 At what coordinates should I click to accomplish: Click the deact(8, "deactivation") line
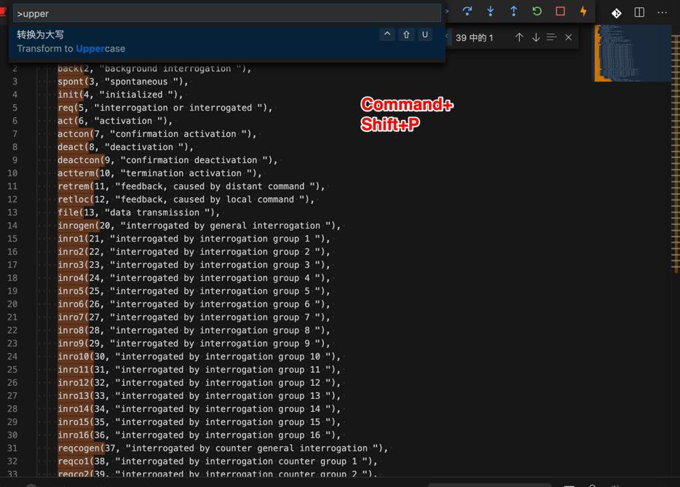(x=125, y=147)
